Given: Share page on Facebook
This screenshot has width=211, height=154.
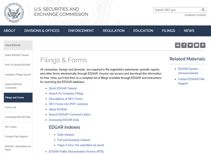Looking at the screenshot, I should click(184, 45).
